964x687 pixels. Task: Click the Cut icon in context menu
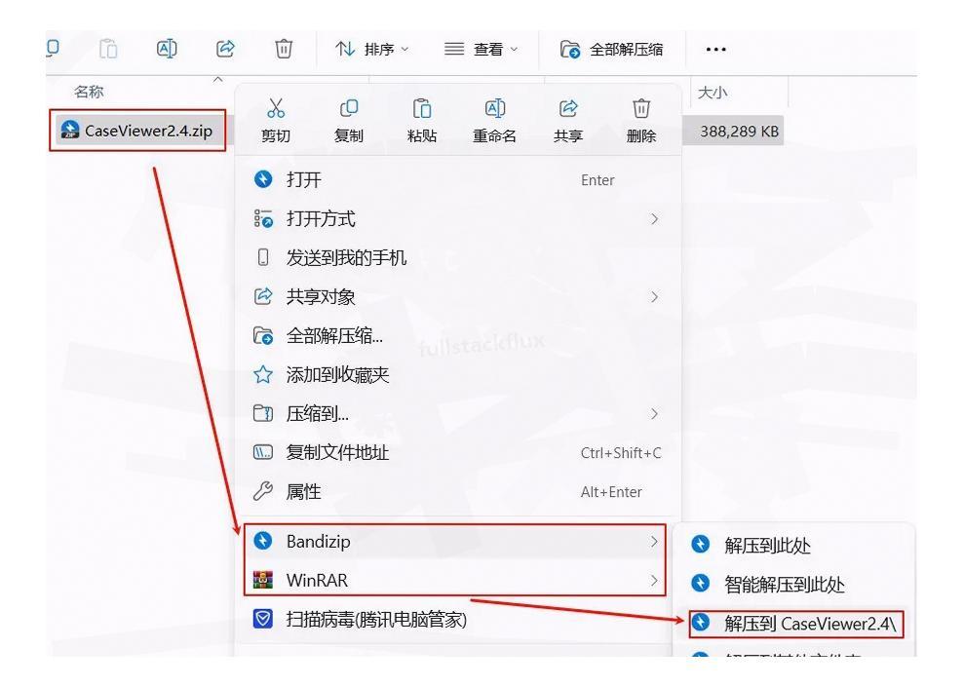point(276,108)
